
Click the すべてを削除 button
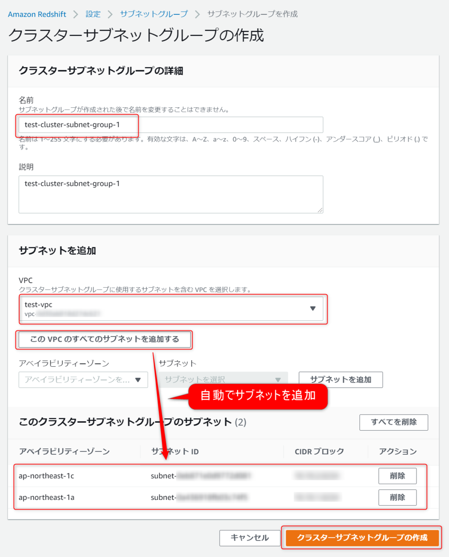click(x=394, y=422)
